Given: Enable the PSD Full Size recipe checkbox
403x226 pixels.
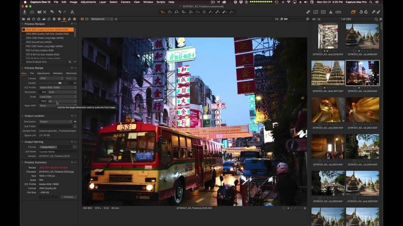Looking at the screenshot, I should (x=24, y=50).
